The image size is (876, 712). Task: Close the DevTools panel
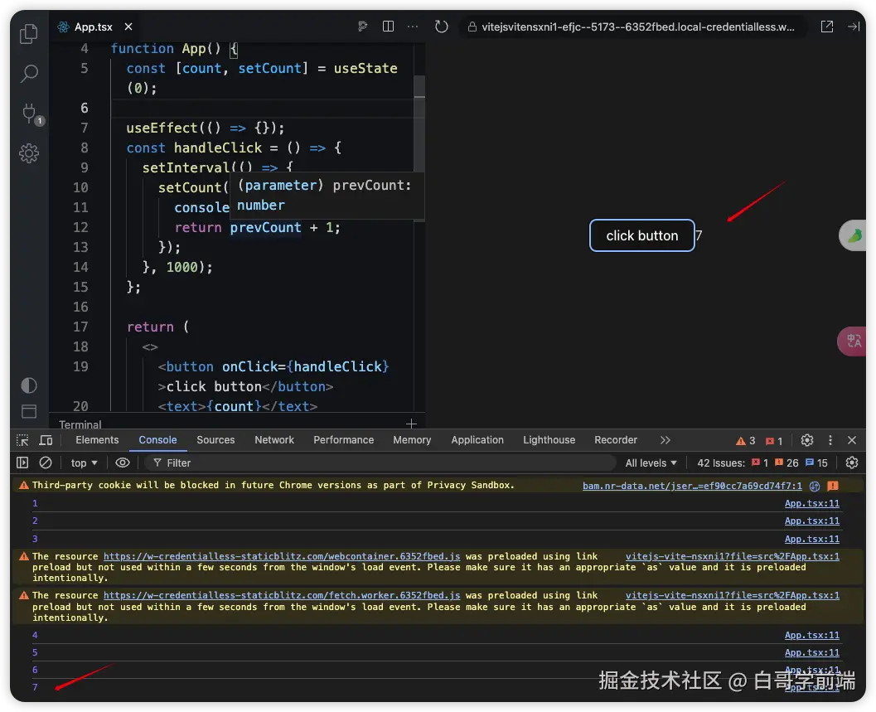[852, 440]
